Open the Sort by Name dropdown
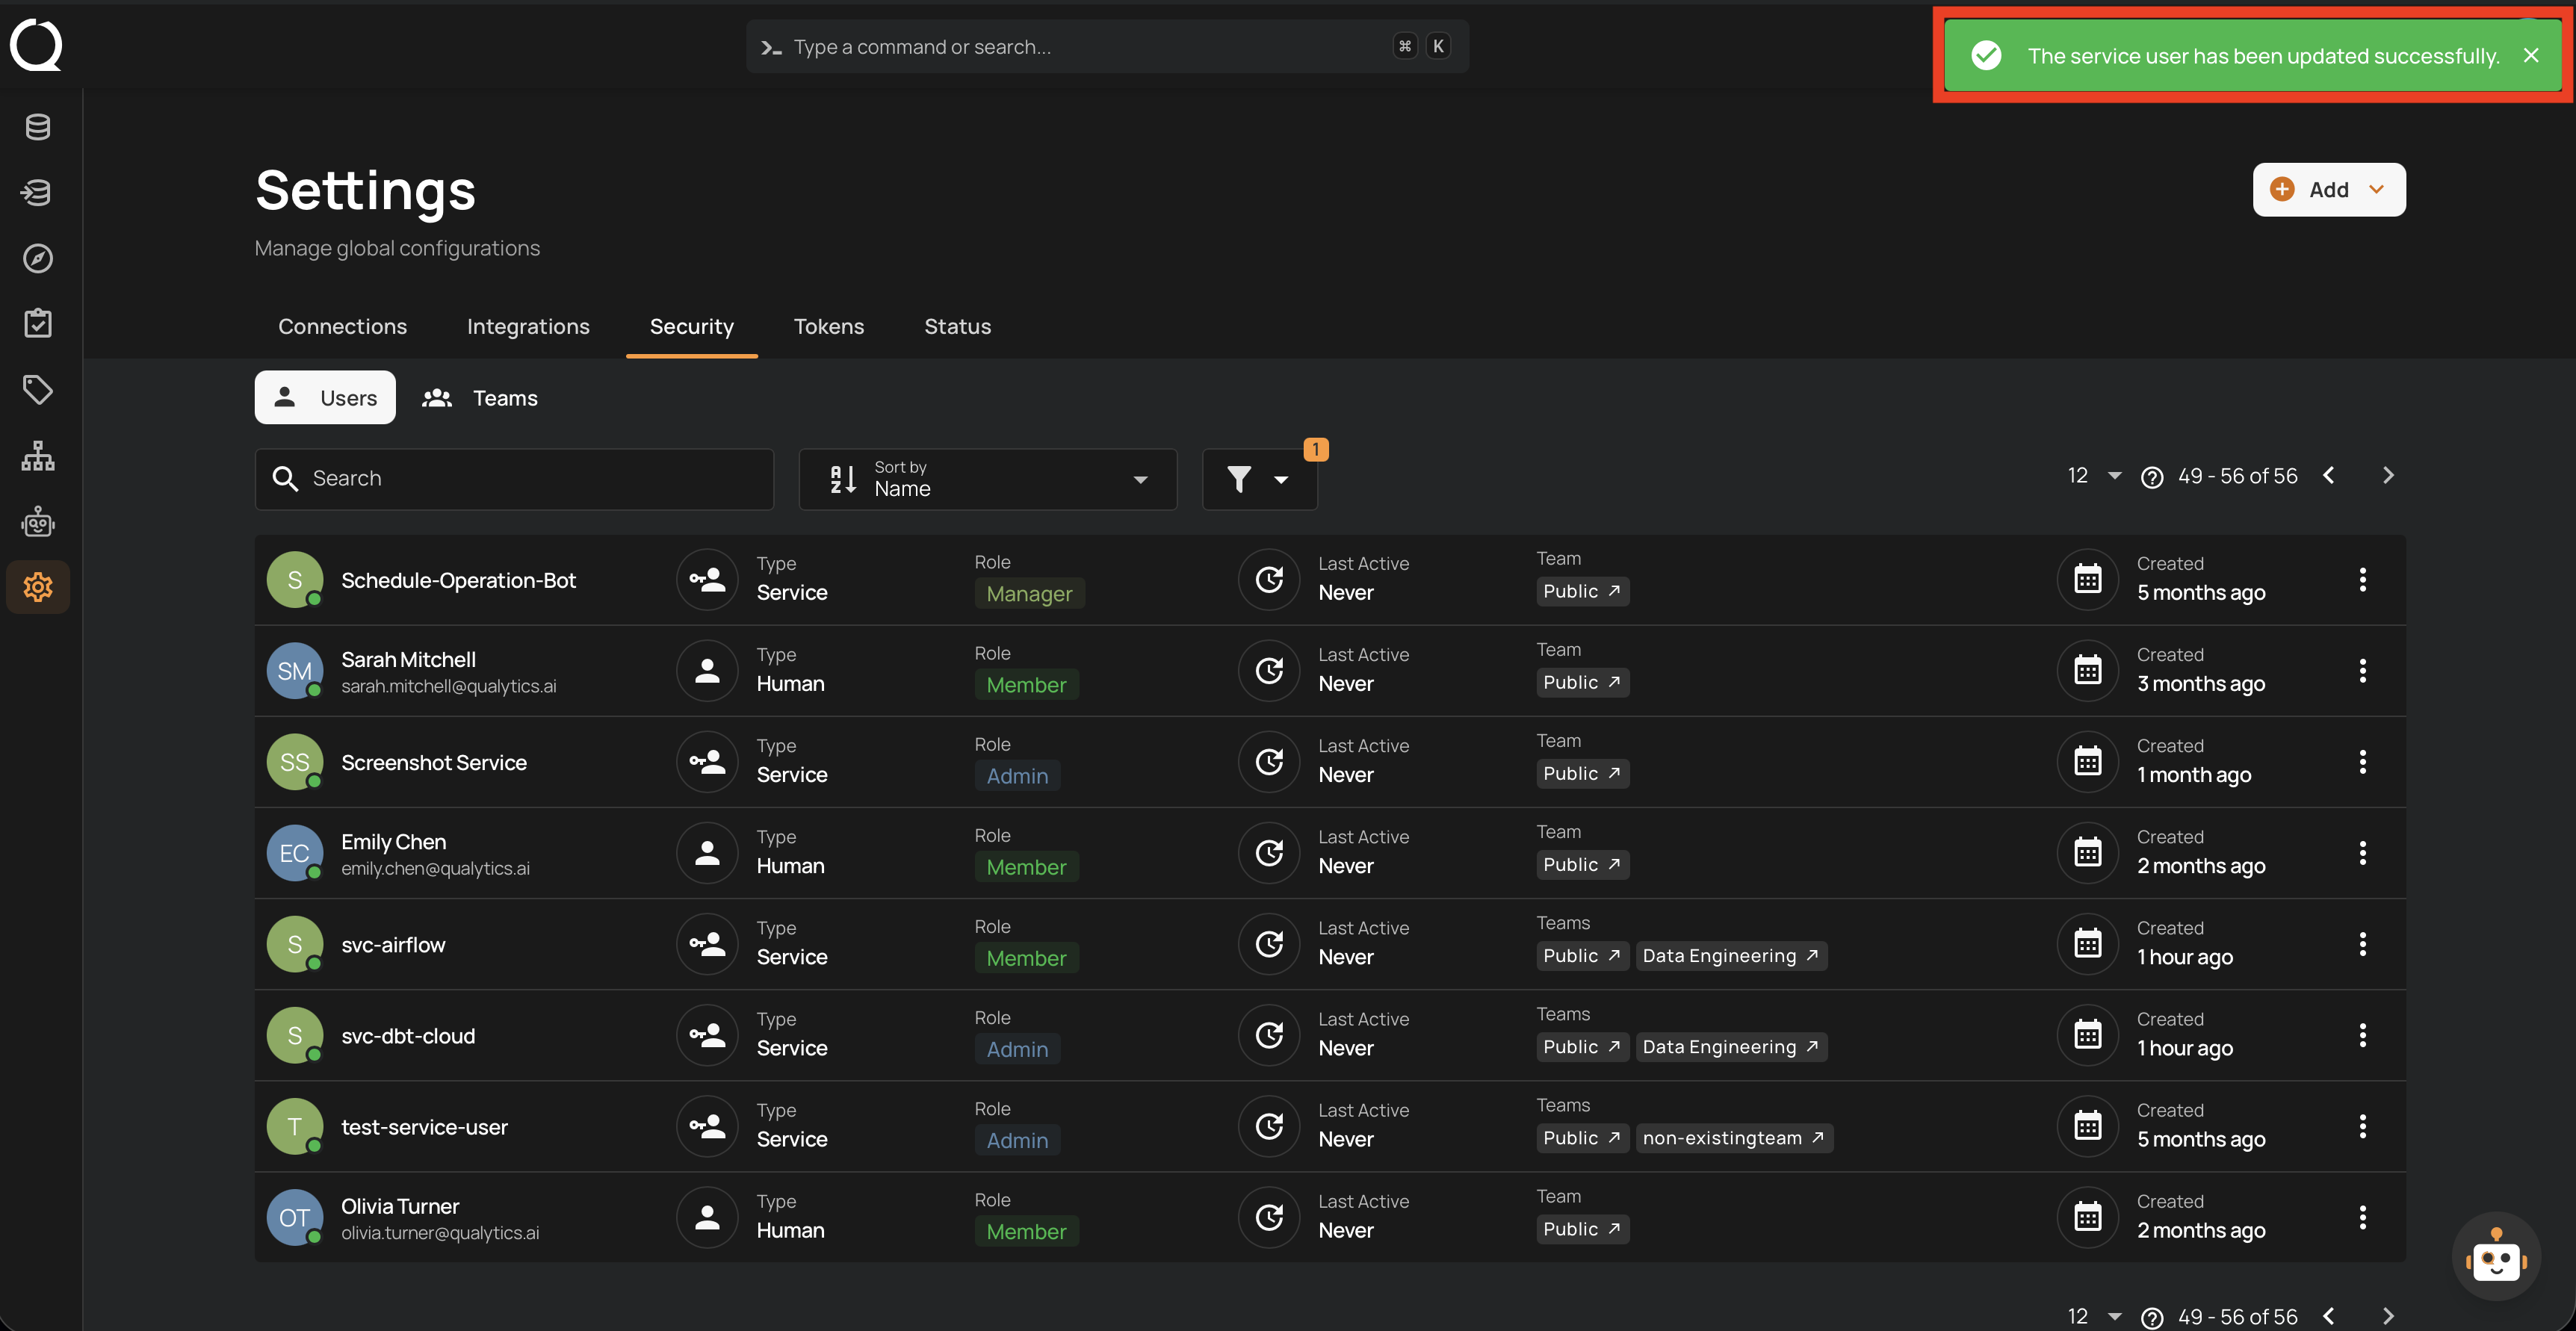Screen dimensions: 2576x1331 coord(988,479)
